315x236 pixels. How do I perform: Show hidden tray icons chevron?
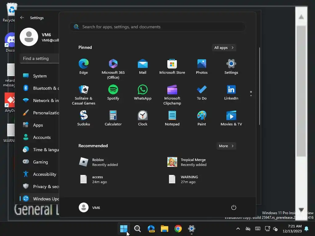238,229
